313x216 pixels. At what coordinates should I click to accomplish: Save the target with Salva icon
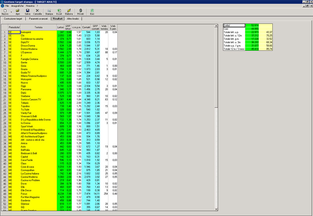[x=27, y=11]
